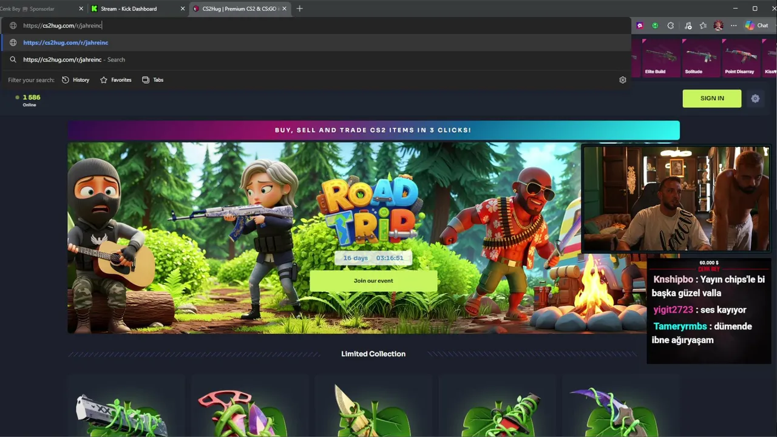The image size is (777, 437).
Task: Close the CS2Hug browser tab
Action: [x=285, y=8]
